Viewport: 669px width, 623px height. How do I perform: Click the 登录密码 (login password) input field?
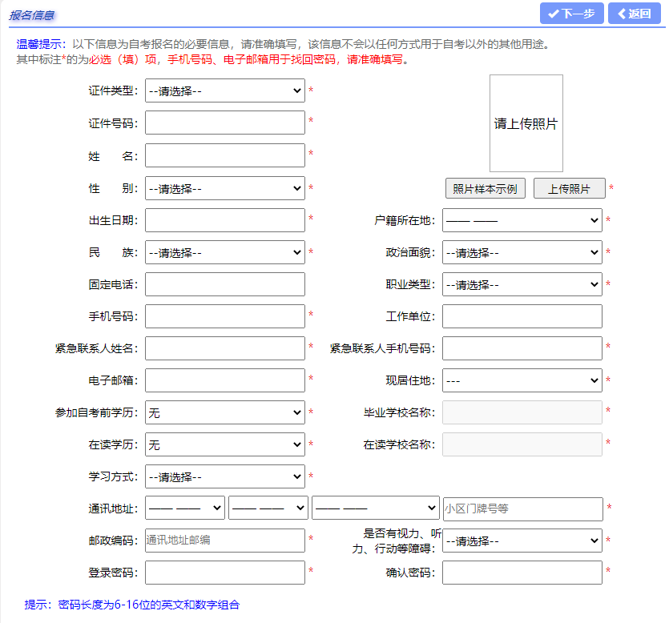point(224,573)
